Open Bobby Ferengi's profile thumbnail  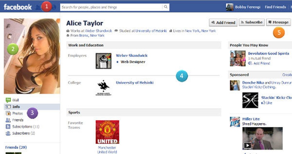point(229,7)
